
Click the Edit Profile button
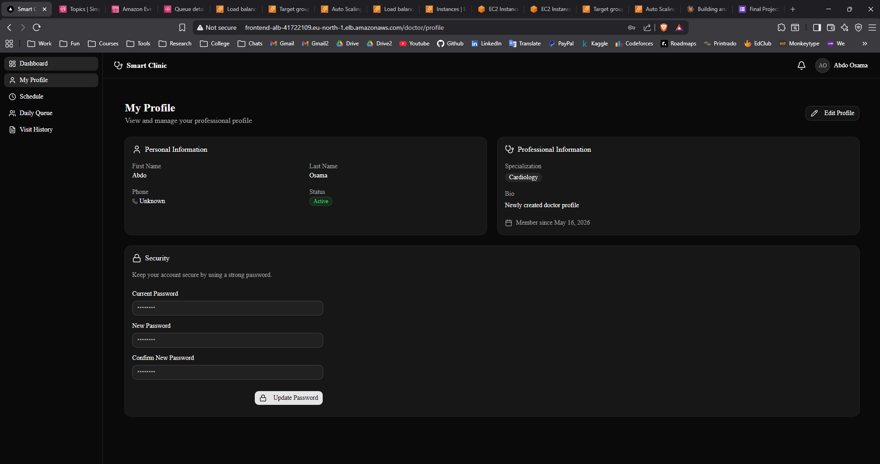point(832,113)
